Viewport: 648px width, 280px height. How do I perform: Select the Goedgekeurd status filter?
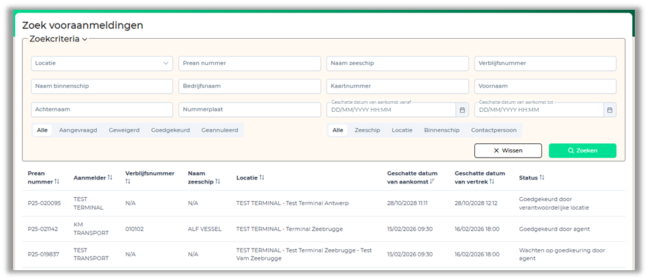pos(170,130)
